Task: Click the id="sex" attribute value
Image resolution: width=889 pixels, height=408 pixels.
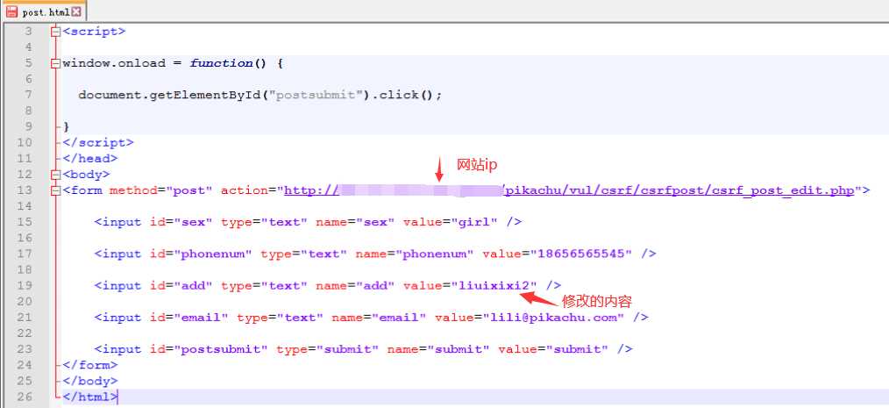Action: tap(194, 222)
